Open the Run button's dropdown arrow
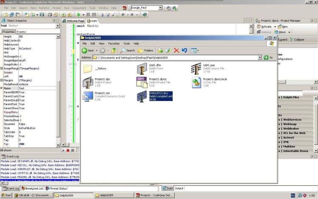This screenshot has height=199, width=318. pyautogui.click(x=84, y=15)
